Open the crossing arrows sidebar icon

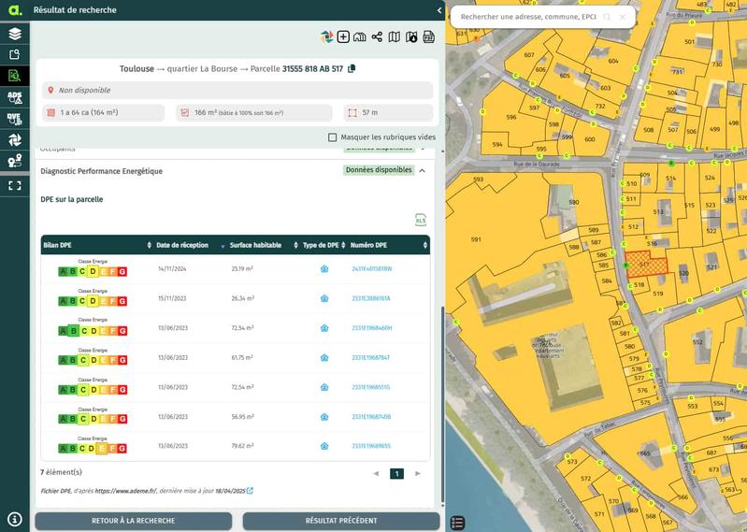pyautogui.click(x=15, y=139)
